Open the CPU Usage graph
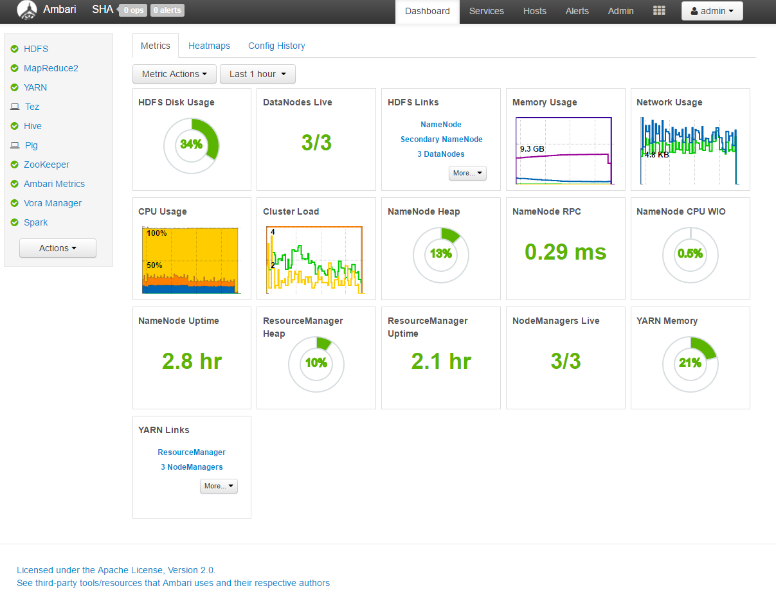776x606 pixels. 192,260
